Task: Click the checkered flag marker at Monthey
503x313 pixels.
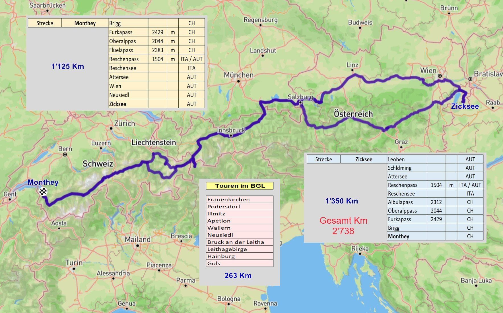Action: (x=43, y=191)
